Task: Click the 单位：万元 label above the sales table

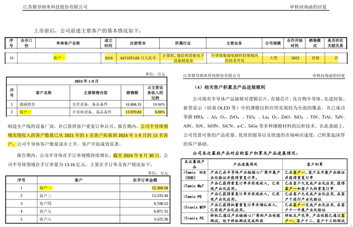Action: point(155,74)
